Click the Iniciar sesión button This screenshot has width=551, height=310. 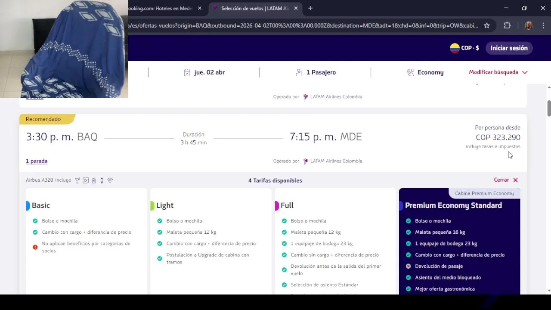pos(509,48)
